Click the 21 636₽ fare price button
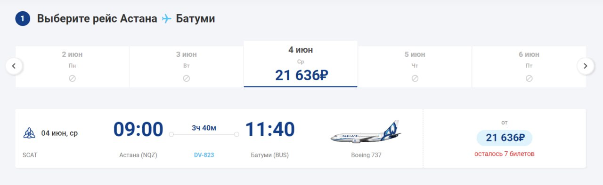603x185 pixels. pyautogui.click(x=505, y=138)
